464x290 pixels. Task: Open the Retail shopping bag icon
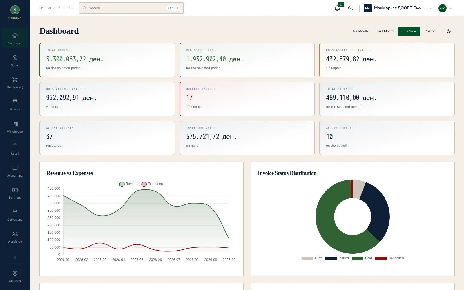pos(15,146)
